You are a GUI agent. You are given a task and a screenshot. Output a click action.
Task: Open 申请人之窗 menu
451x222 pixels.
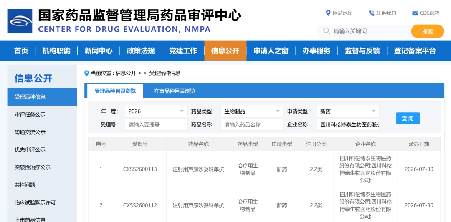pos(271,51)
